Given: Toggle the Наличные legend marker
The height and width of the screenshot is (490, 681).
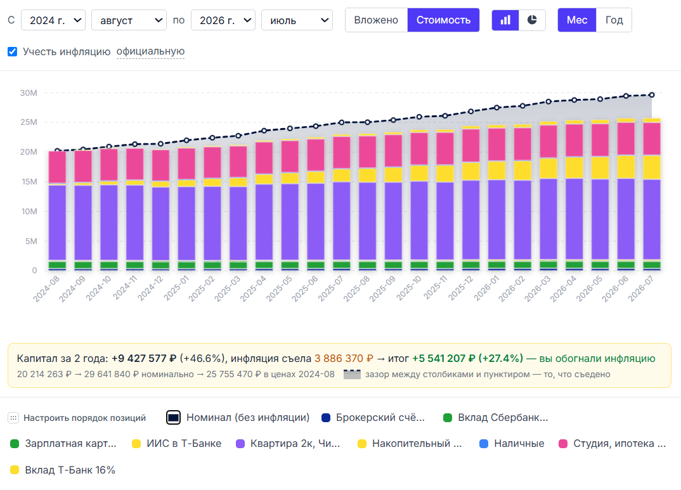Looking at the screenshot, I should (x=484, y=444).
